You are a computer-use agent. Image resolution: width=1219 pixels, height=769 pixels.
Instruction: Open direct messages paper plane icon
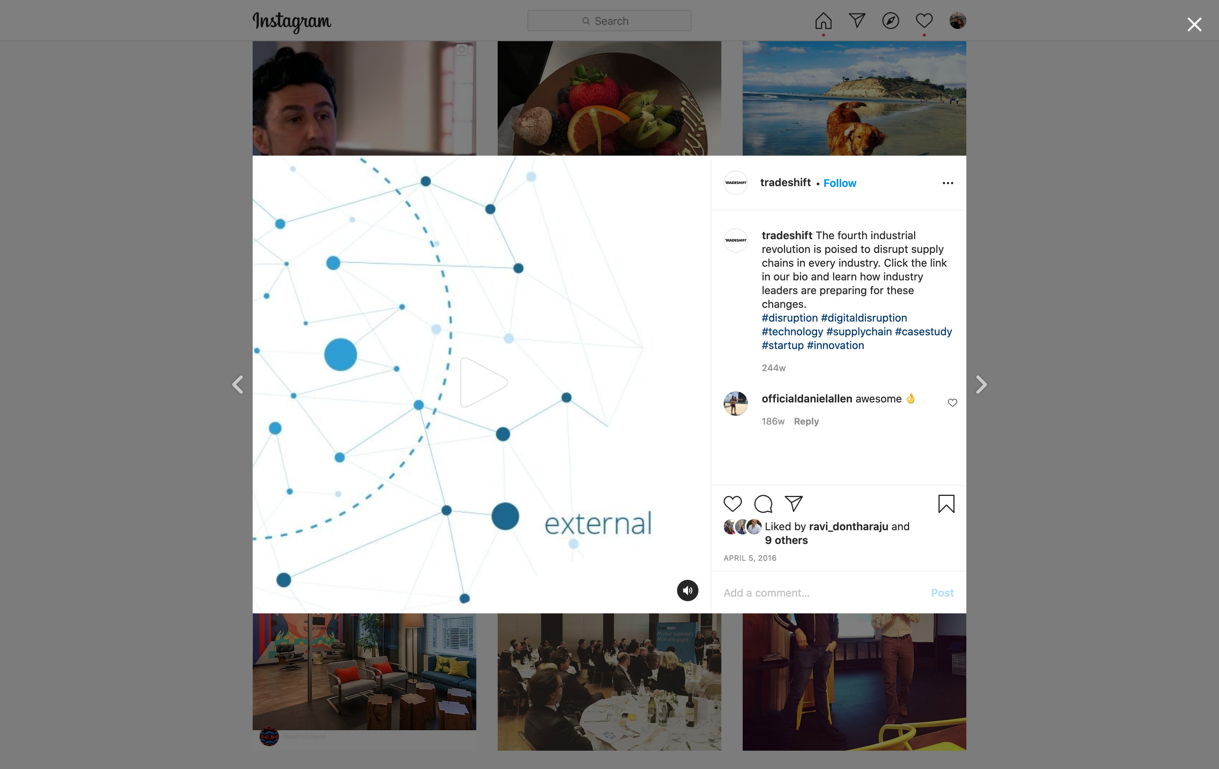tap(856, 21)
